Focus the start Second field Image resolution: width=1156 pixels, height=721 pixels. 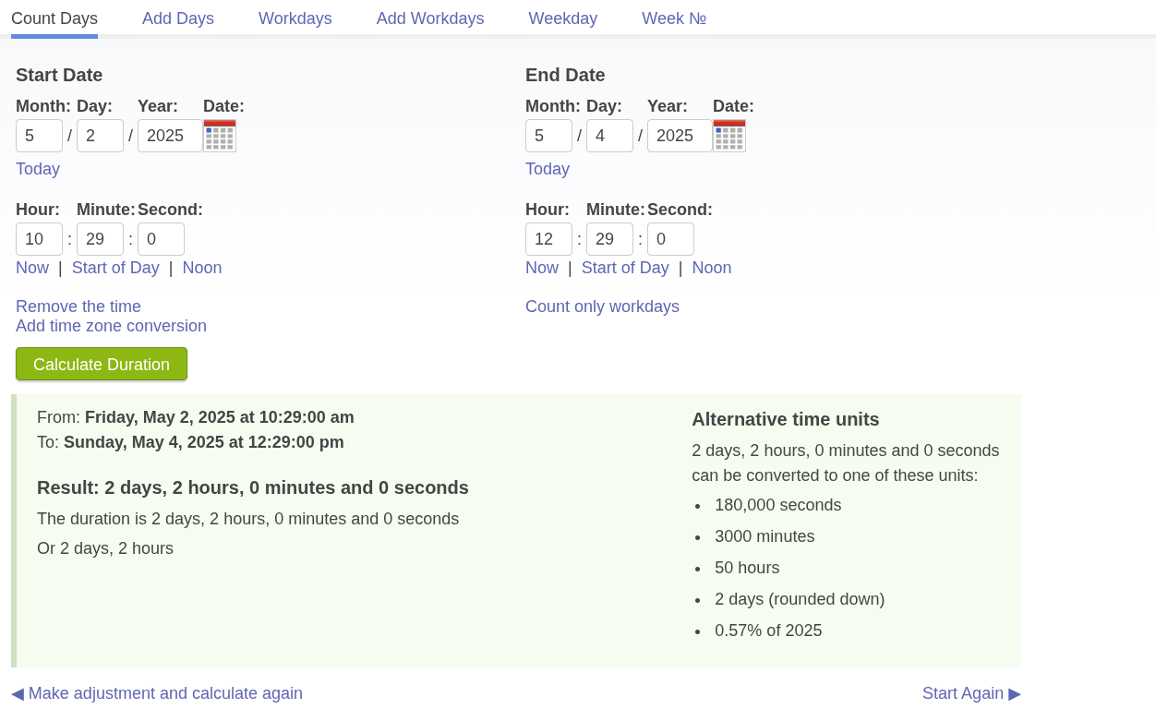pos(161,239)
